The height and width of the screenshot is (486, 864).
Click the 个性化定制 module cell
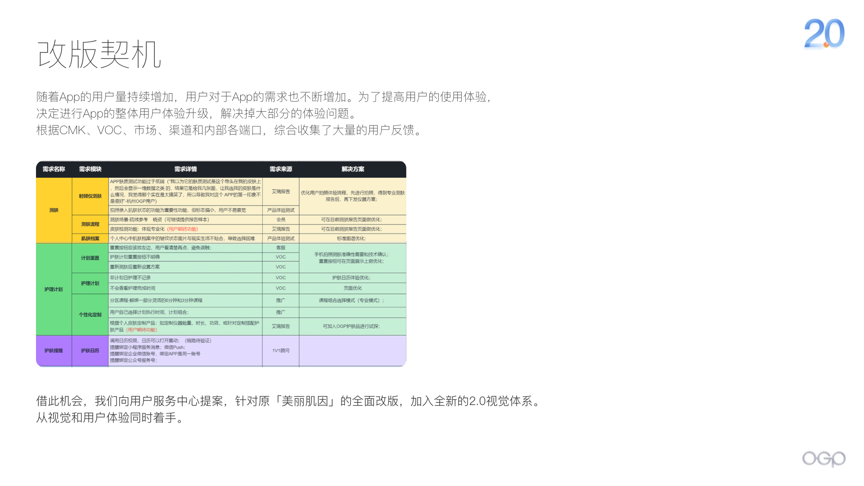pos(90,315)
